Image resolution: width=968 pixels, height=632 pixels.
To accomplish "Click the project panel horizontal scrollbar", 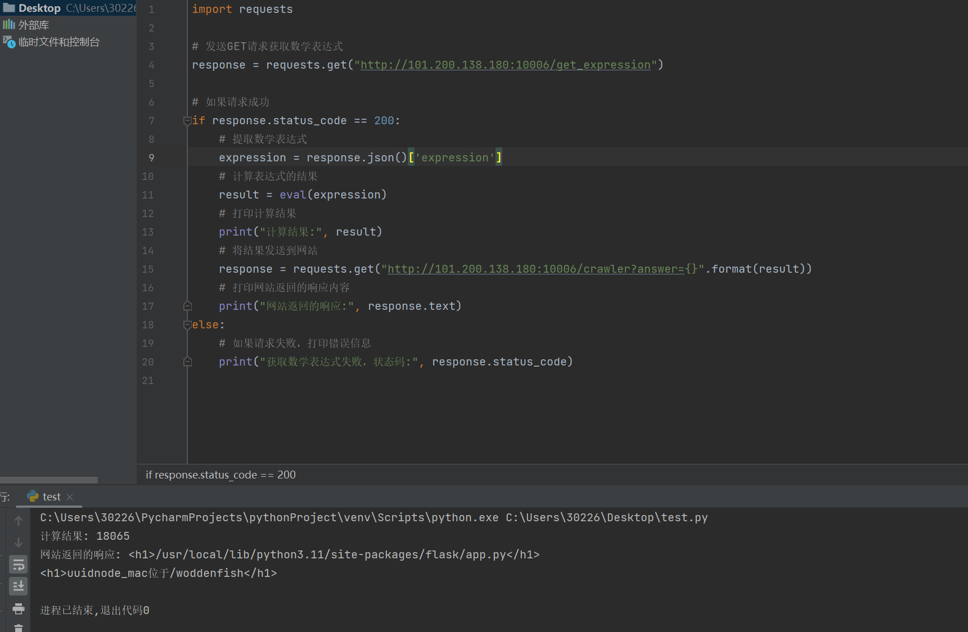I will tap(48, 480).
